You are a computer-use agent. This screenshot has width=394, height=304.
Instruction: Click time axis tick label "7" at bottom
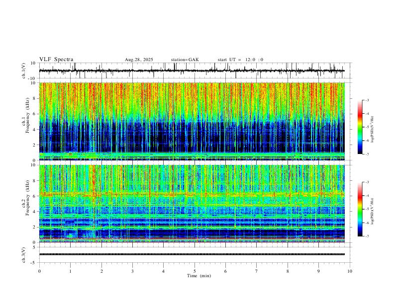coord(257,271)
